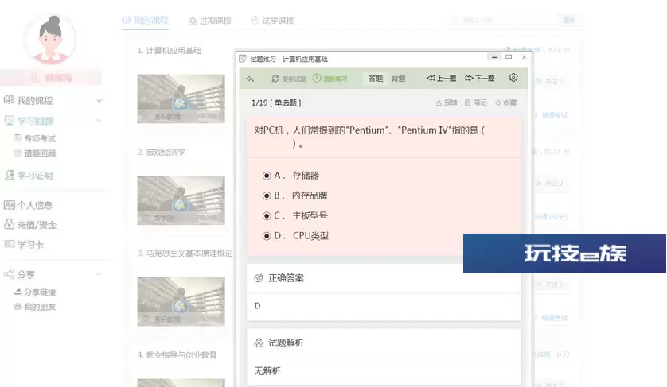Click the 试题解析 section header
Screen dimensions: 667x387
click(279, 342)
